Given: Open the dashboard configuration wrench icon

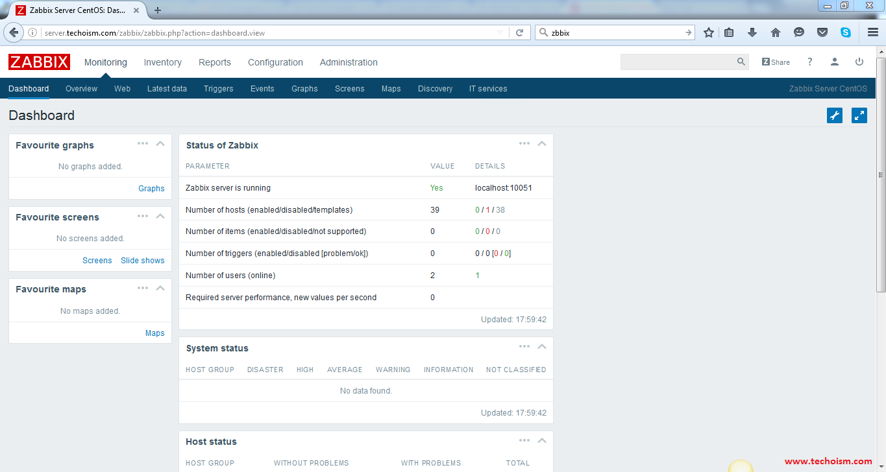Looking at the screenshot, I should (x=835, y=115).
